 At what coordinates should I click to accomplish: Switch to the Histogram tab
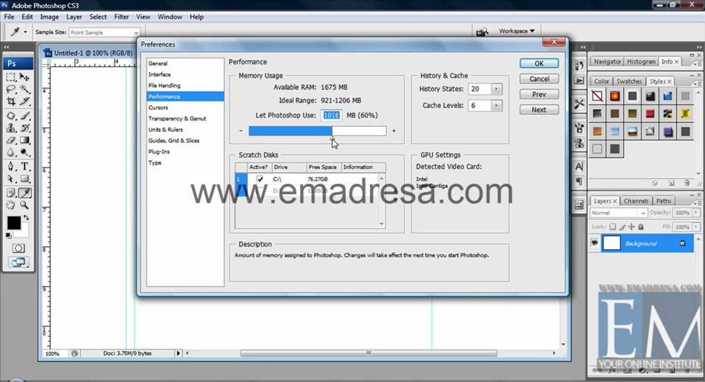[641, 62]
